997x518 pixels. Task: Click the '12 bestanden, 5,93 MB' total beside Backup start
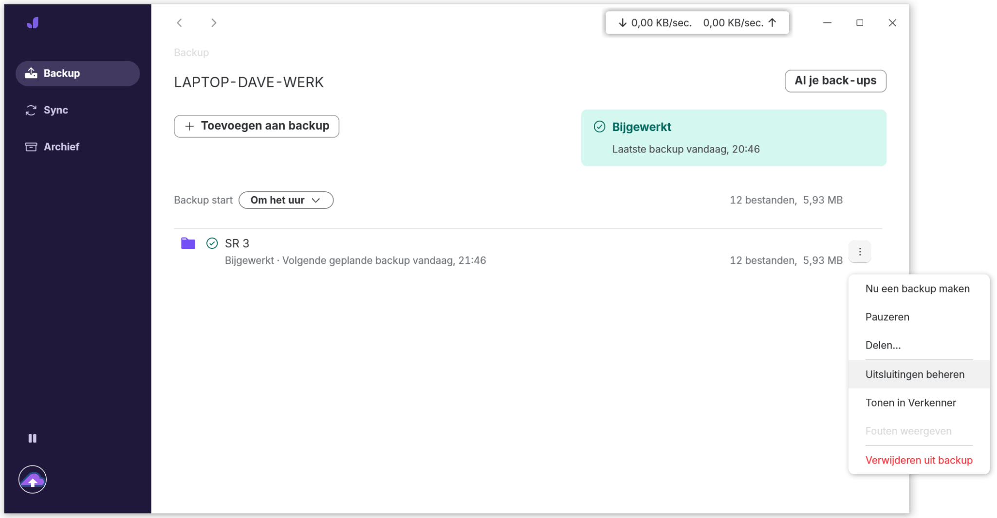coord(786,200)
